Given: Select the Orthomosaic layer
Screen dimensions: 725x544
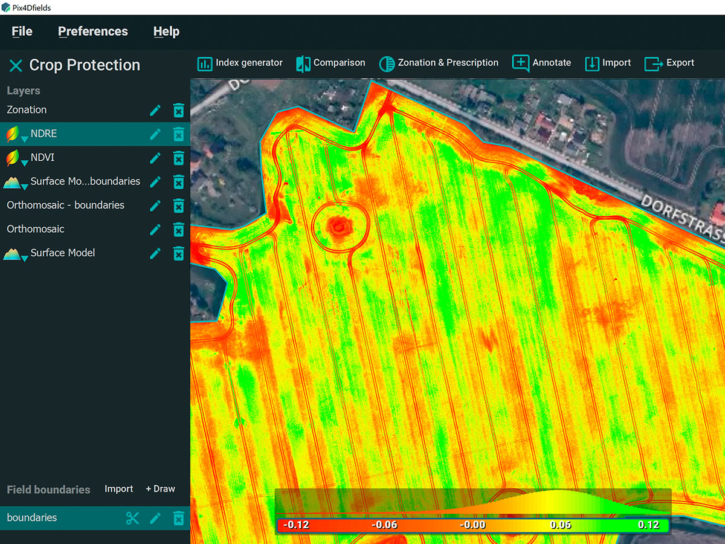Looking at the screenshot, I should (x=36, y=229).
